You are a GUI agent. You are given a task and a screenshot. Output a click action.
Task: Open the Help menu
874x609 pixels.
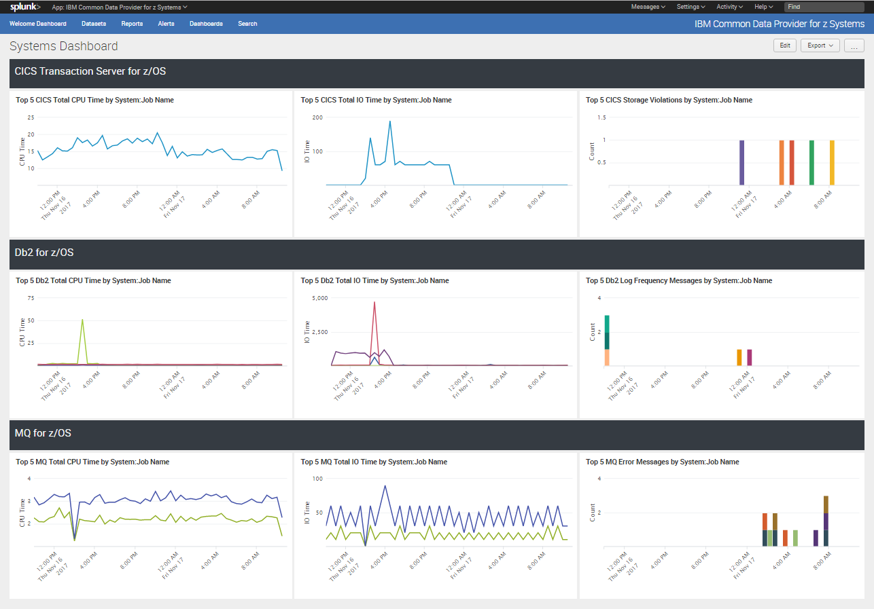[x=763, y=7]
